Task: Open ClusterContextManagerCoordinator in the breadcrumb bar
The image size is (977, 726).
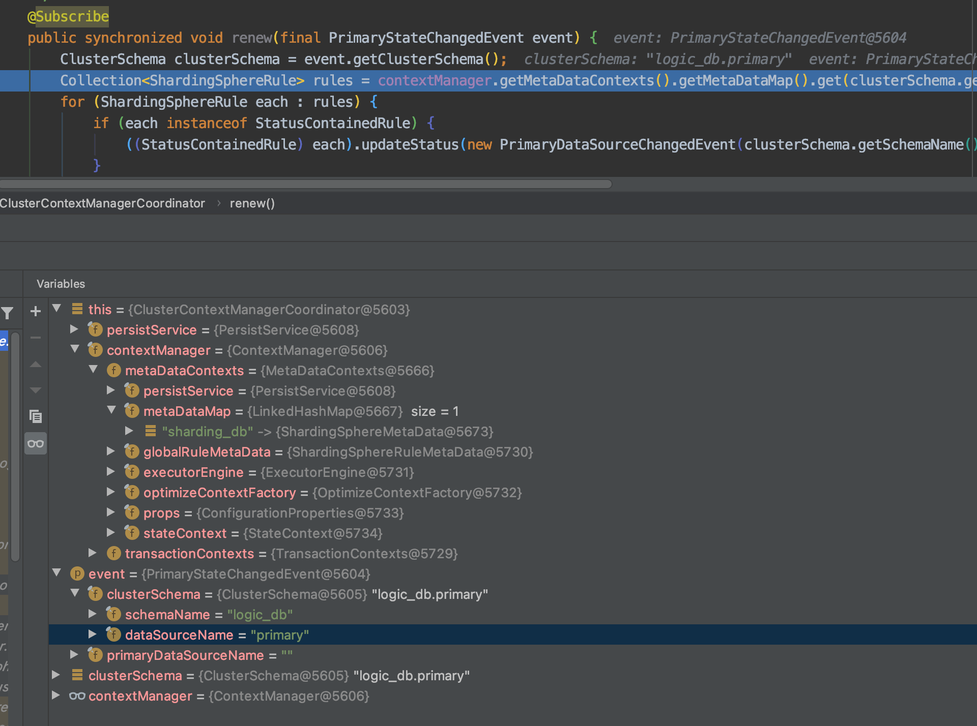Action: point(102,203)
